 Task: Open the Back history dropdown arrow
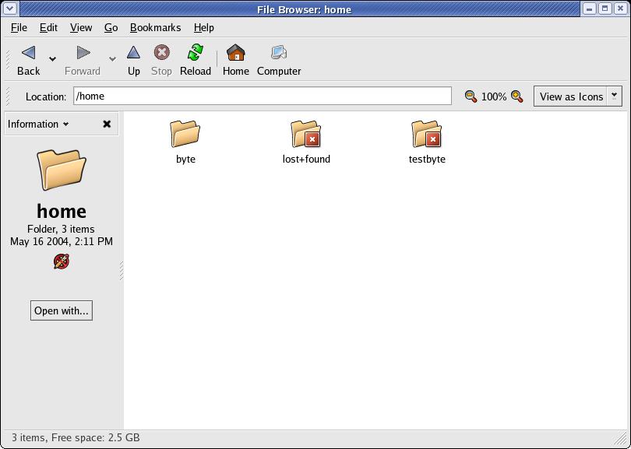52,59
